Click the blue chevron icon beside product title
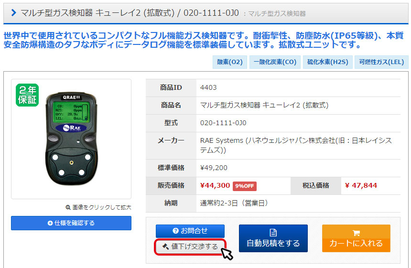Screen dimensions: 411x268 coord(14,12)
